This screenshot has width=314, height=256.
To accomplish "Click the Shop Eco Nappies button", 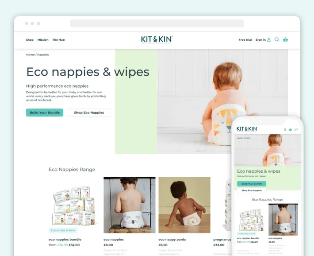I will tap(89, 112).
